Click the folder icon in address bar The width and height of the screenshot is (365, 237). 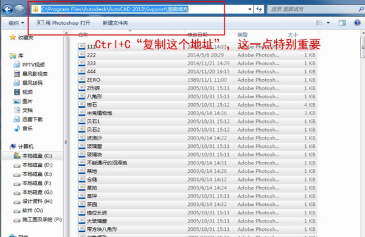(36, 9)
